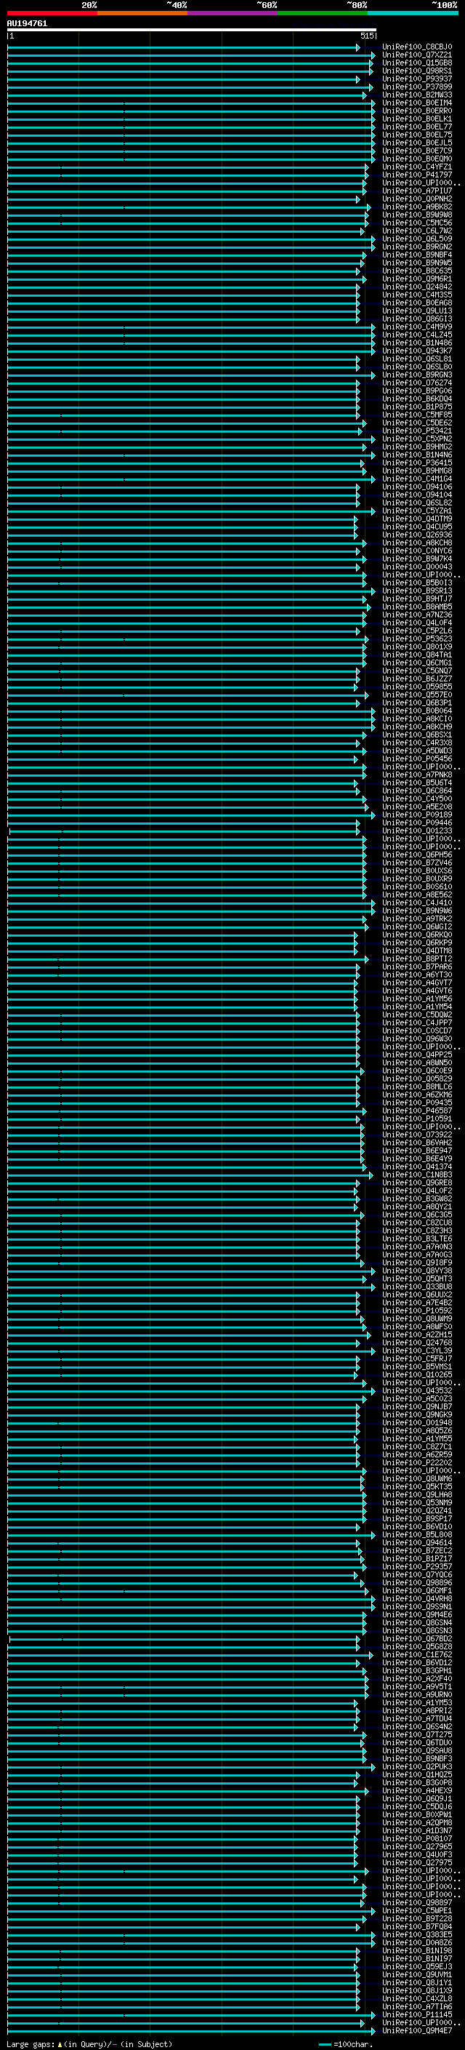Select label UniRef100_Q9UVM1
The width and height of the screenshot is (465, 2050).
pyautogui.click(x=417, y=1975)
